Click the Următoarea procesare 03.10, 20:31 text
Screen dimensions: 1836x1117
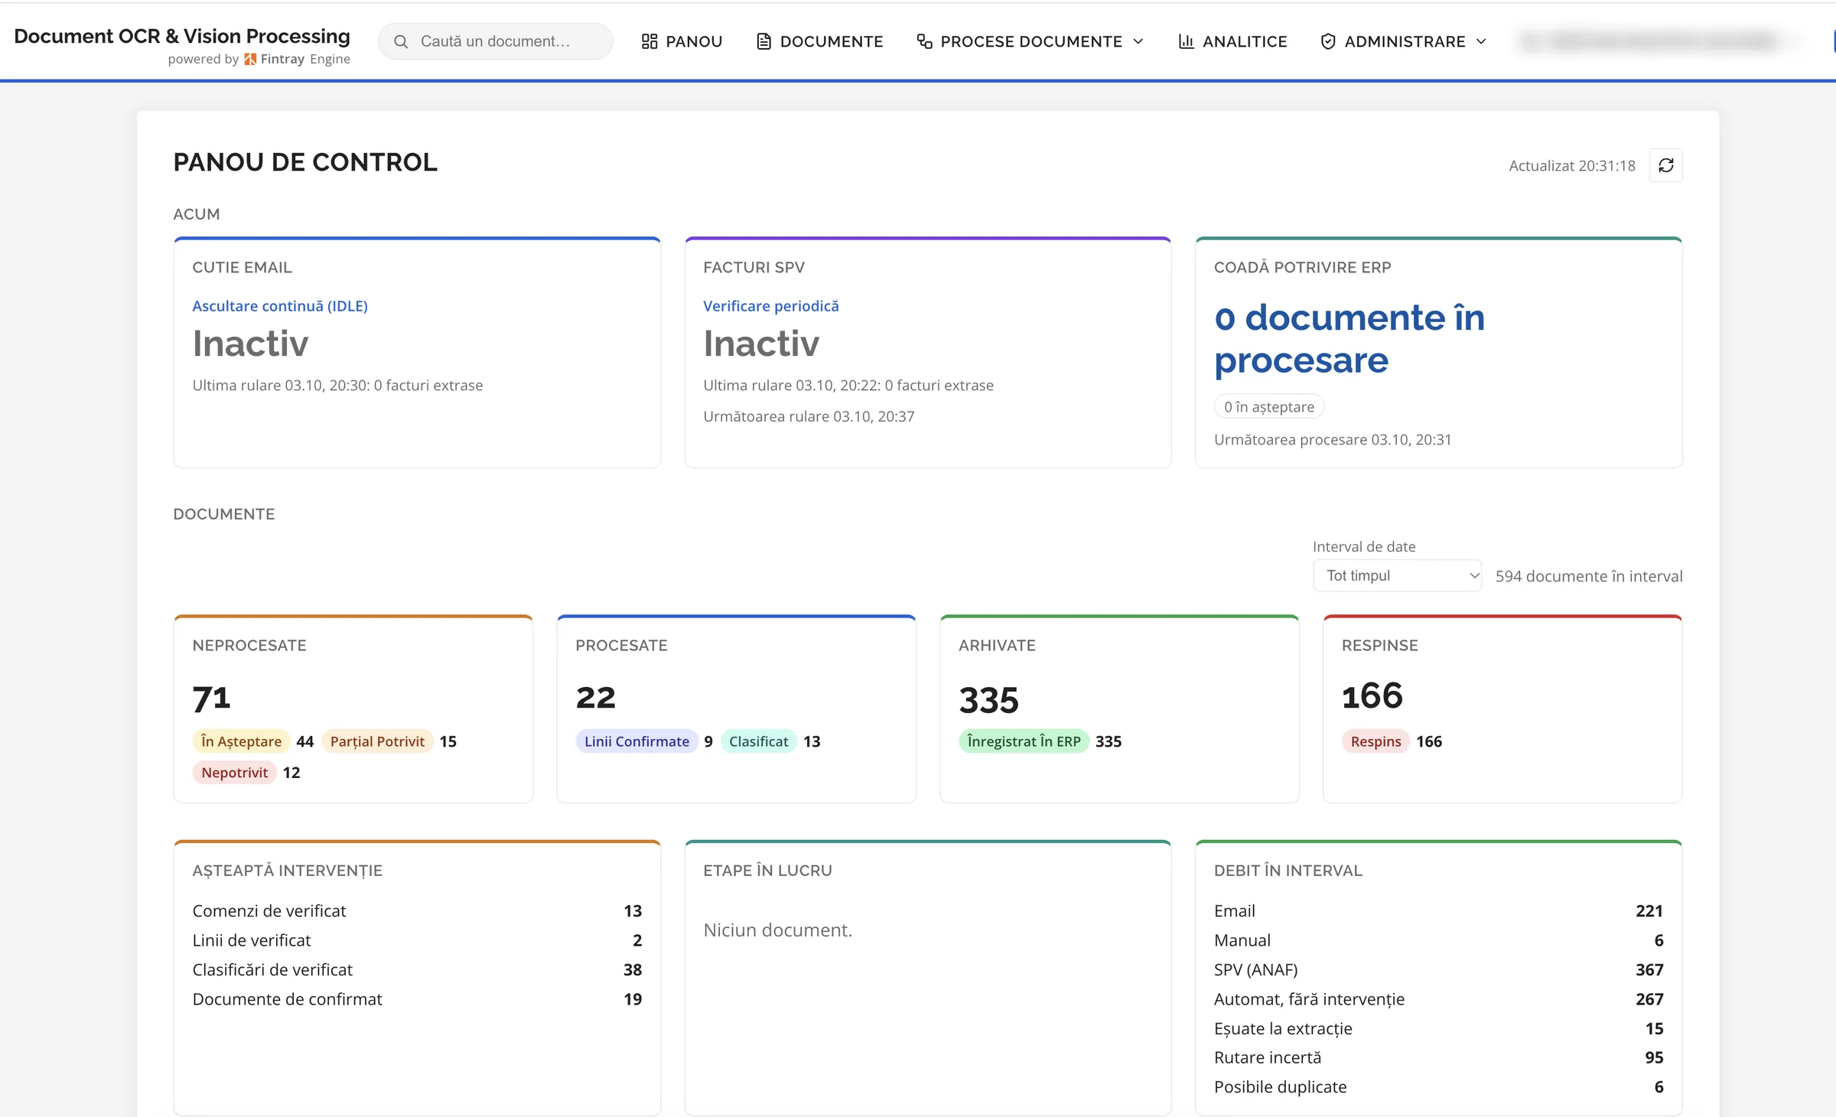1332,440
